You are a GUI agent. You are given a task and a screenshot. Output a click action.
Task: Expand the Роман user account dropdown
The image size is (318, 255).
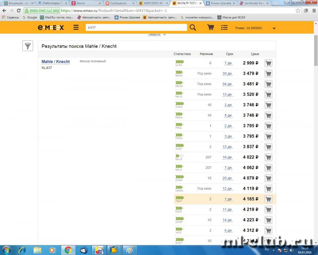[x=274, y=28]
